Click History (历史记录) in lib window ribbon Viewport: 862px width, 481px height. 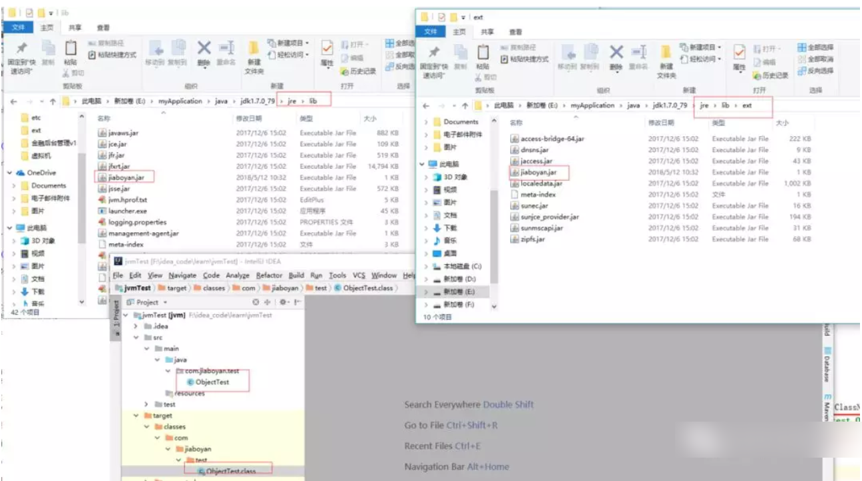[x=358, y=71]
